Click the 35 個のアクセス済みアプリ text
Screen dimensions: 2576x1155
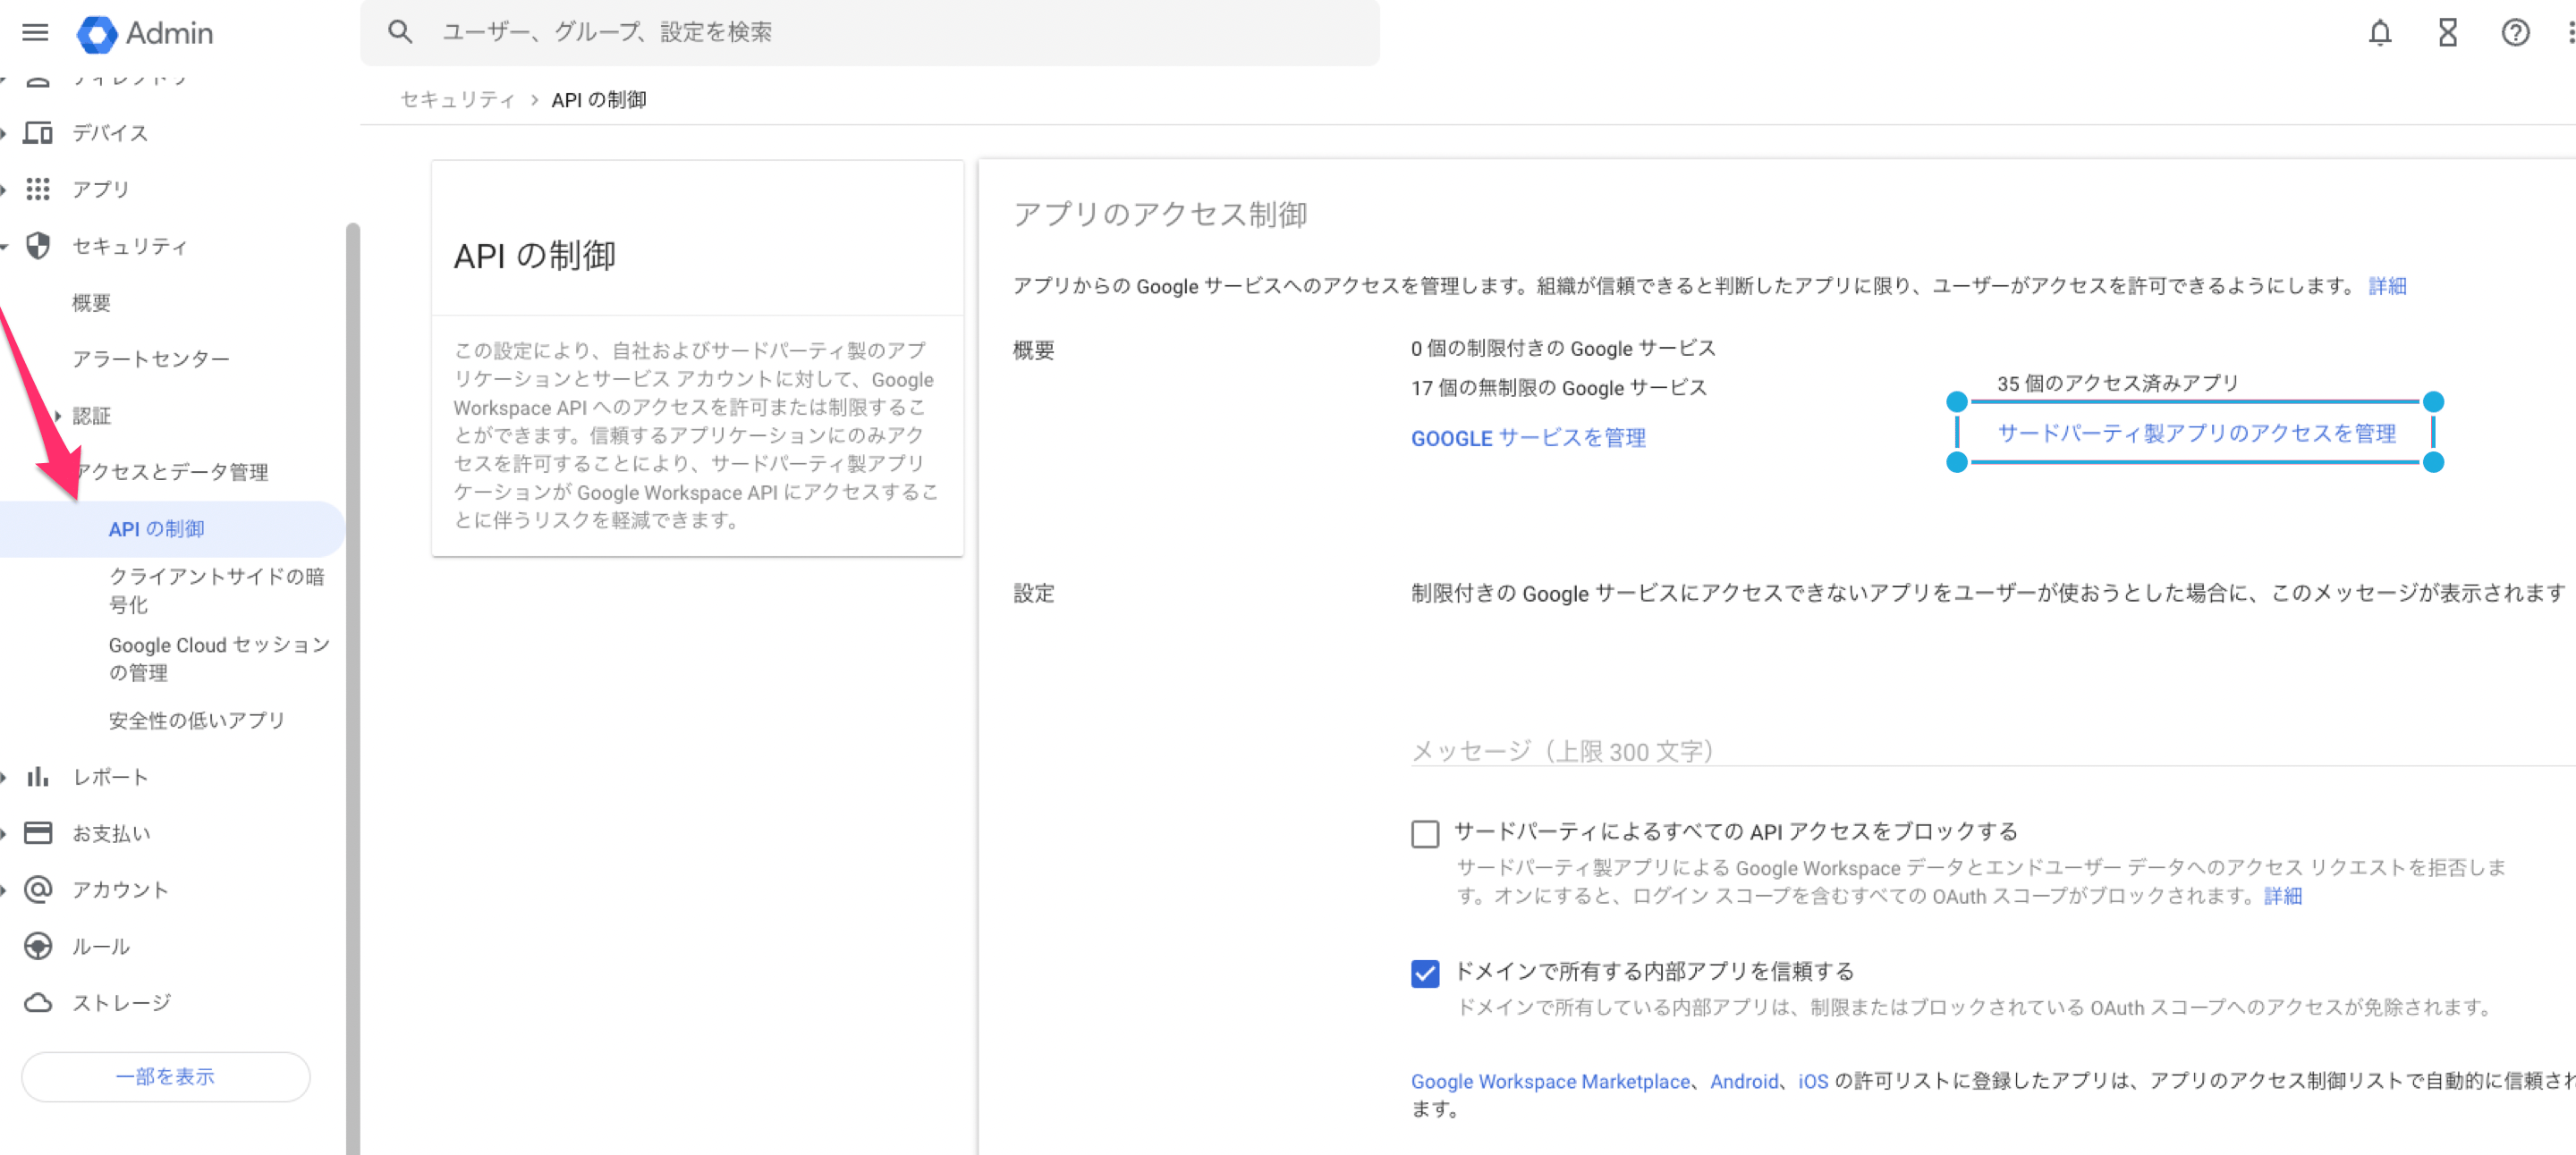tap(2117, 383)
